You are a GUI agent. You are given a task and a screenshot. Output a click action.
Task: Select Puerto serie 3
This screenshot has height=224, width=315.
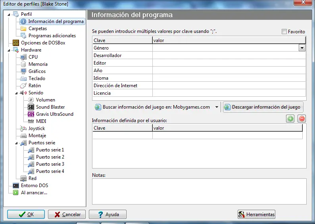click(50, 164)
